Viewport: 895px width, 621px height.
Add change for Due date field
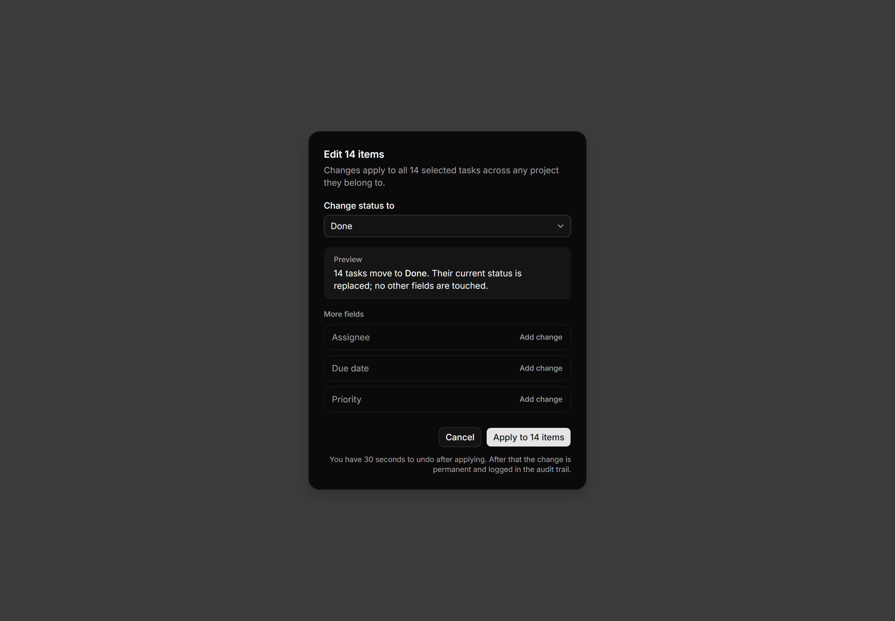point(541,368)
